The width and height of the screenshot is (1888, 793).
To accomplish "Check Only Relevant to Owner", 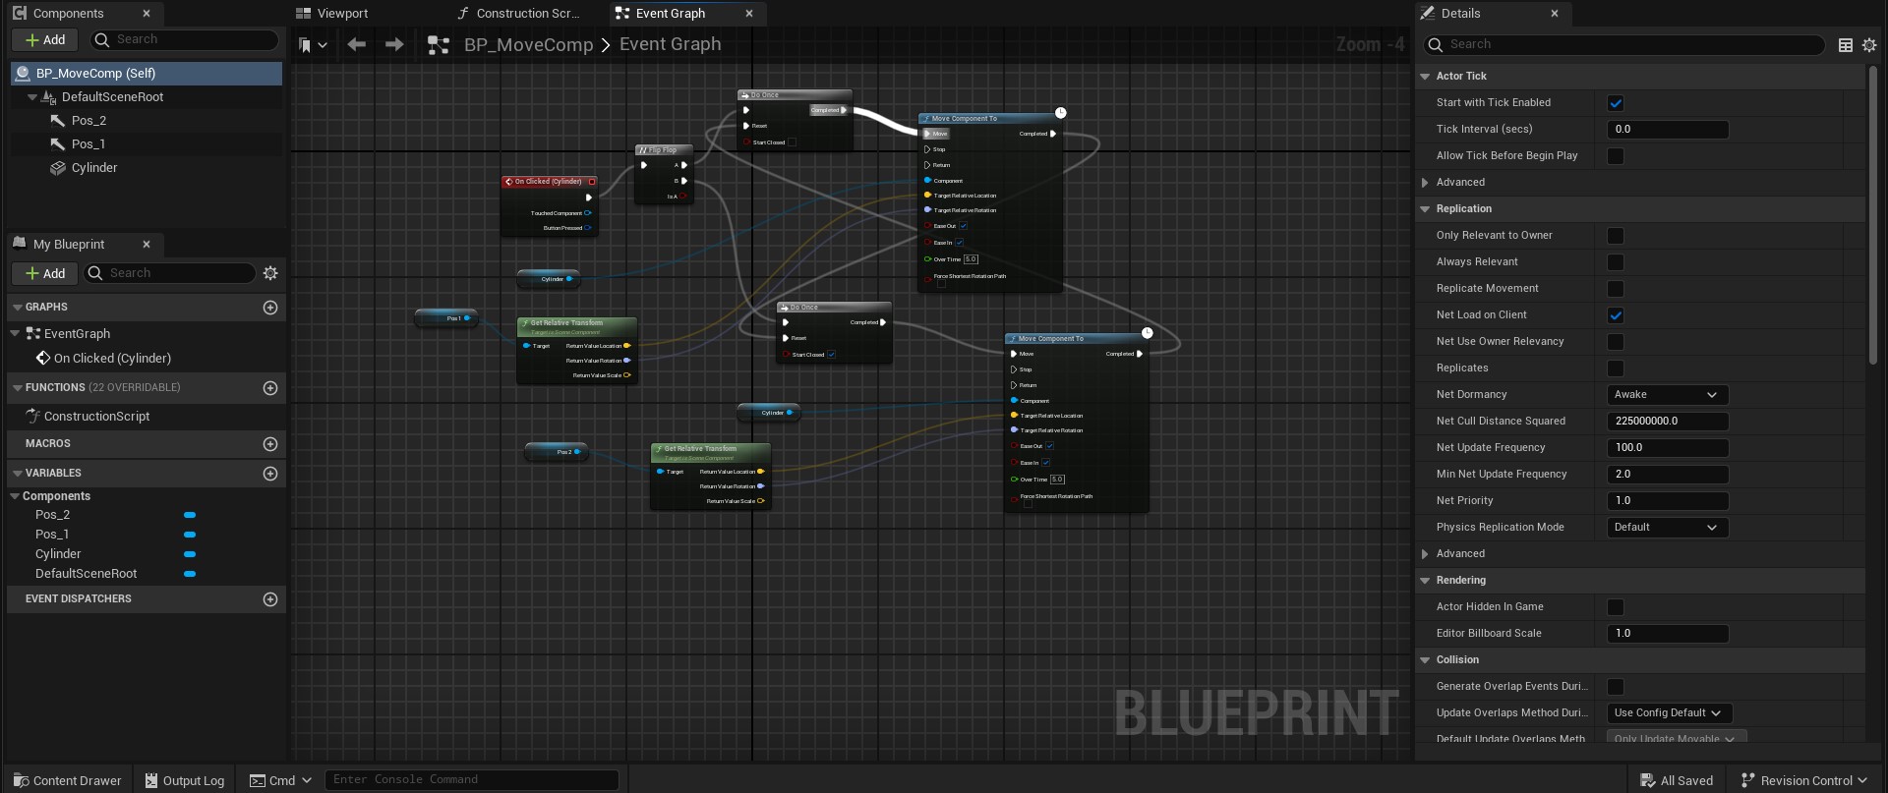I will click(1616, 236).
